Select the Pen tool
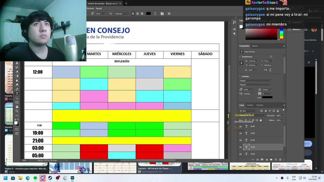The image size is (324, 182). (x=17, y=89)
